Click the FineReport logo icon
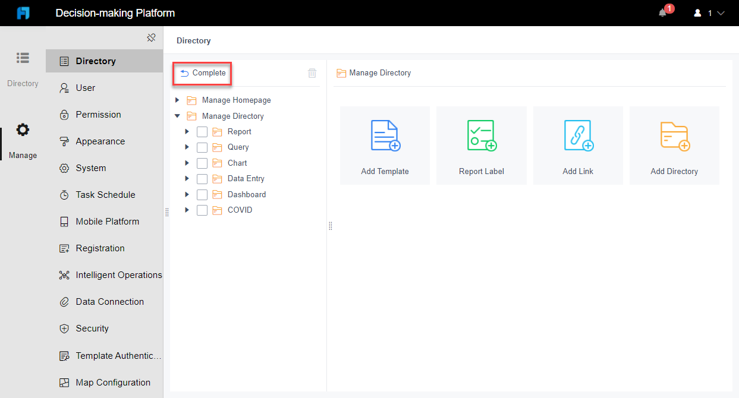739x398 pixels. pos(23,13)
